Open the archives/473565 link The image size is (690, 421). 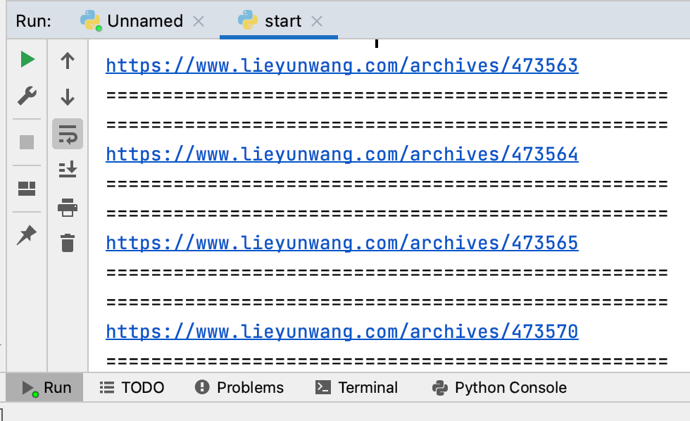pos(342,242)
